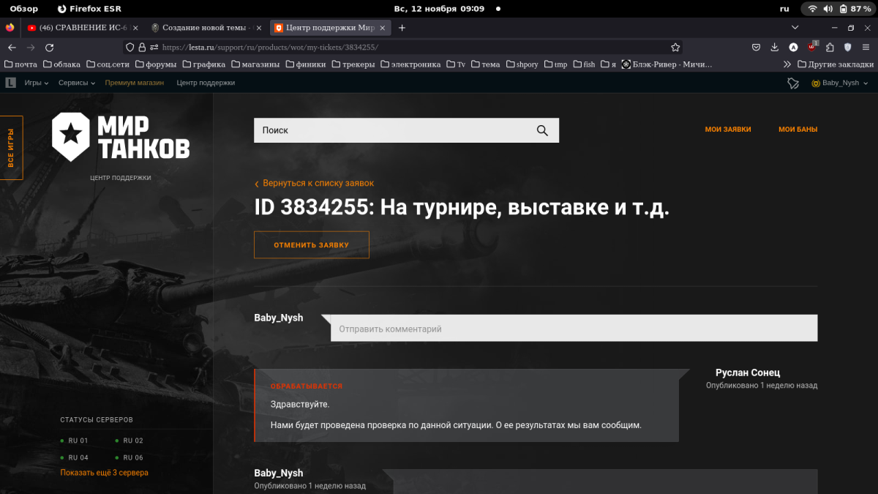Viewport: 878px width, 494px height.
Task: Open the Обзор activities overview
Action: [x=23, y=9]
